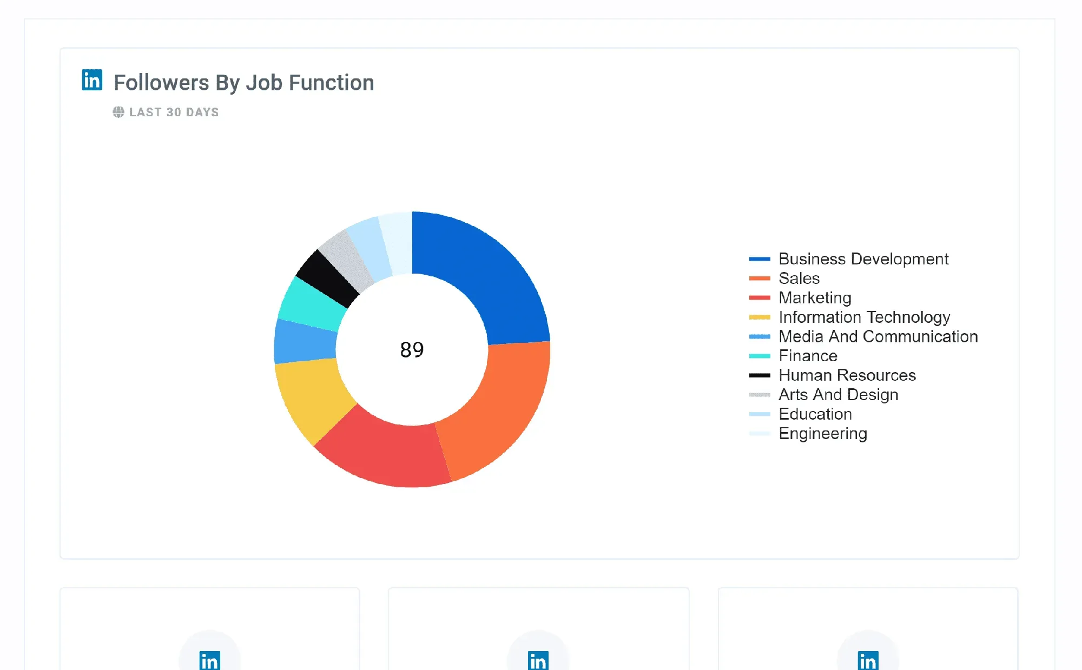Screen dimensions: 1082x670
Task: Click the Business Development legend color swatch
Action: coord(760,259)
